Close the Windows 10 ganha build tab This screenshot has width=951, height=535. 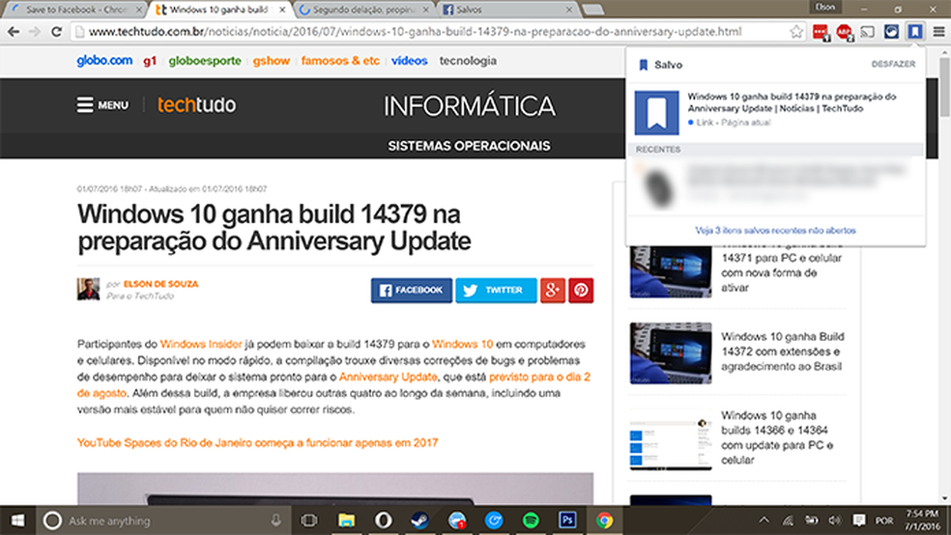tap(282, 10)
